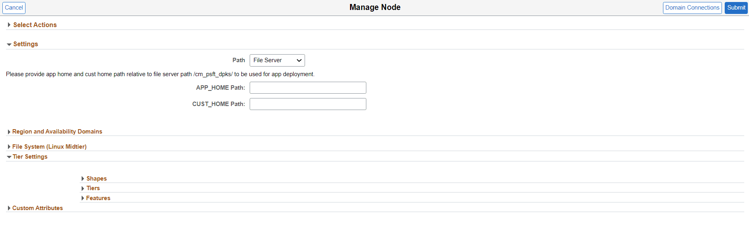Click the down-arrow icon next to Settings

(9, 45)
